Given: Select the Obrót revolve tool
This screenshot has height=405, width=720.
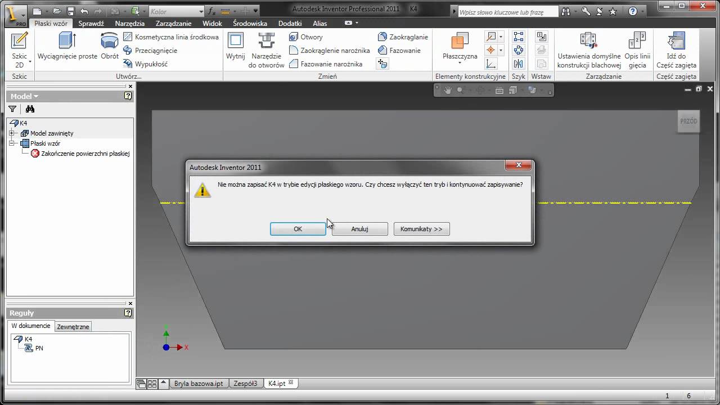Looking at the screenshot, I should [x=110, y=46].
